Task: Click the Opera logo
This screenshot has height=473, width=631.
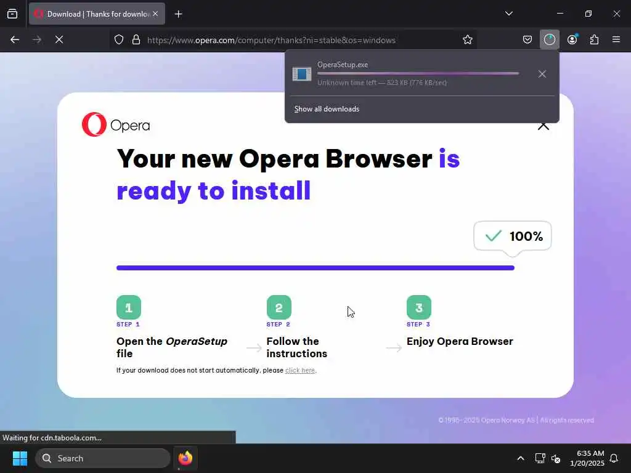Action: (x=116, y=124)
